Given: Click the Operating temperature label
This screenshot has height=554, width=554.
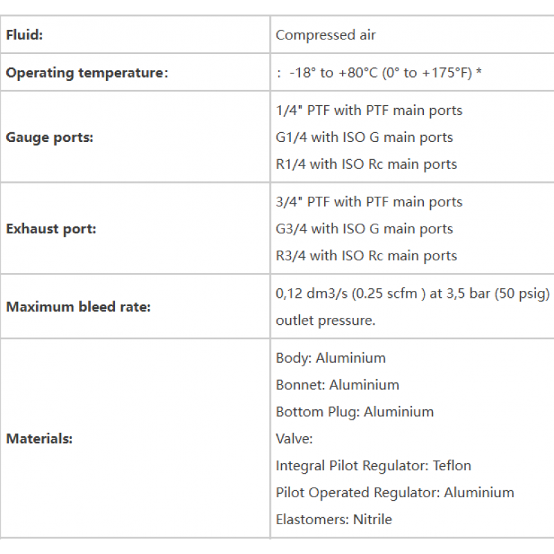Looking at the screenshot, I should click(87, 73).
